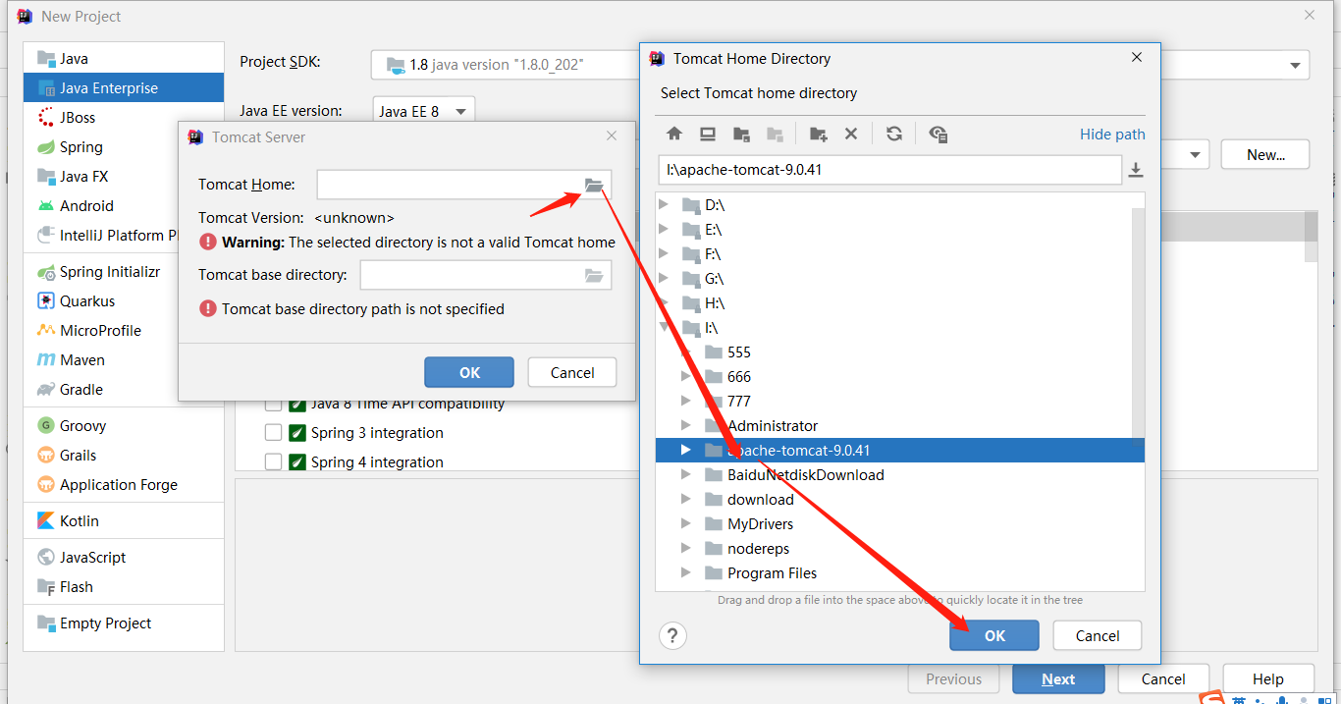The height and width of the screenshot is (704, 1341).
Task: Open path history download arrow icon
Action: (1136, 170)
